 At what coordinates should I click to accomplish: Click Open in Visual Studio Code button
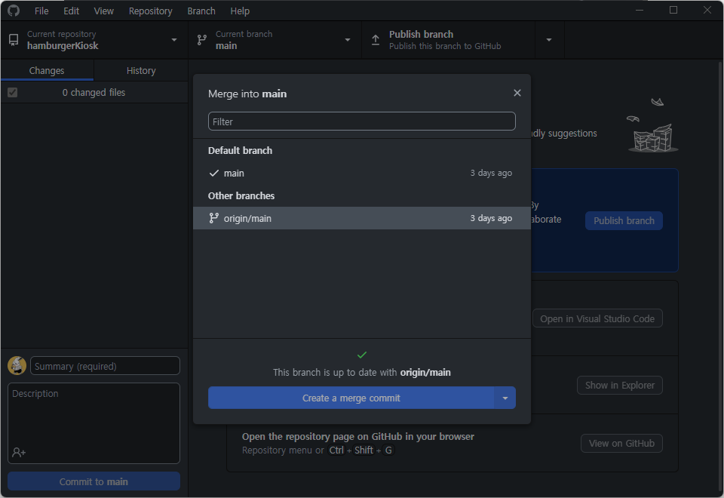tap(597, 318)
